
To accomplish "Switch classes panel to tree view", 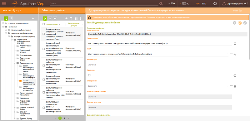I will pyautogui.click(x=6, y=18).
